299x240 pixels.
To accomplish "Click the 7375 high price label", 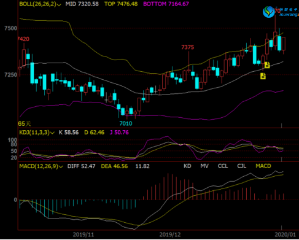I will click(187, 47).
